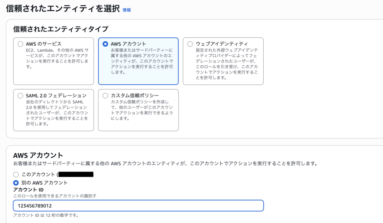The image size is (383, 223).
Task: Click the アカウント ID は 12 桁の数字です note
Action: (x=46, y=215)
